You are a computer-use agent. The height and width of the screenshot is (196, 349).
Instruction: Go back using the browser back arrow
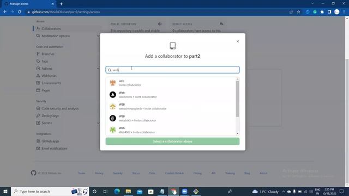(x=5, y=12)
